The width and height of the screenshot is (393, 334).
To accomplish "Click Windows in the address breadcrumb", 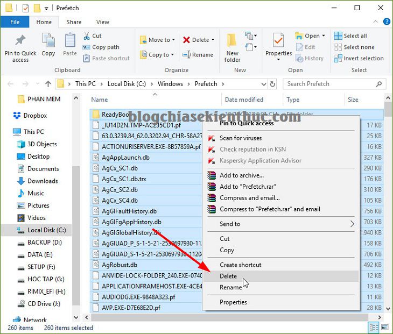I will click(x=170, y=84).
